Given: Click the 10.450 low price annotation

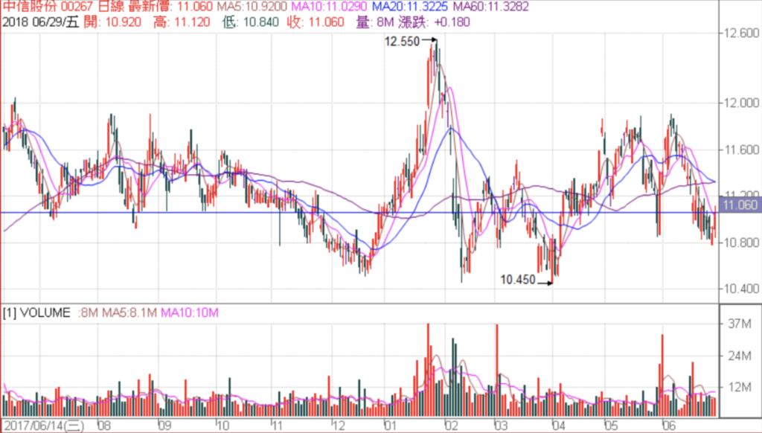Looking at the screenshot, I should [518, 280].
